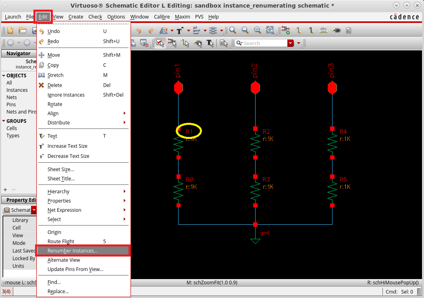Select the Zoom In toolbar icon
This screenshot has height=298, width=424.
[x=233, y=30]
